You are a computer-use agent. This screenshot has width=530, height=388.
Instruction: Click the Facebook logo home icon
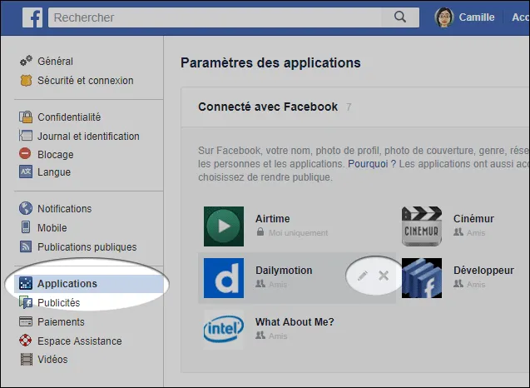click(32, 17)
